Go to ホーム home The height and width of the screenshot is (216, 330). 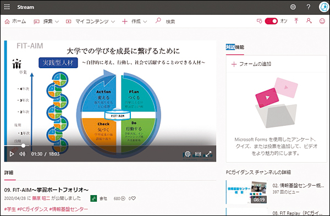click(x=15, y=21)
